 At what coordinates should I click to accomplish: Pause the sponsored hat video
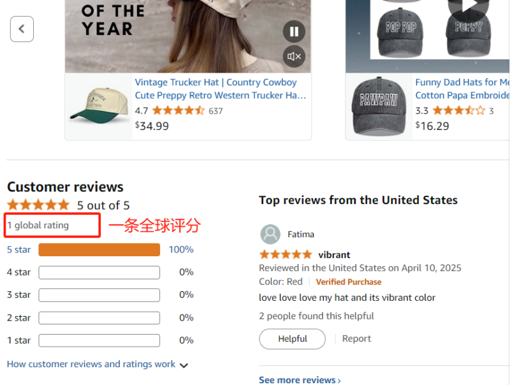point(294,31)
